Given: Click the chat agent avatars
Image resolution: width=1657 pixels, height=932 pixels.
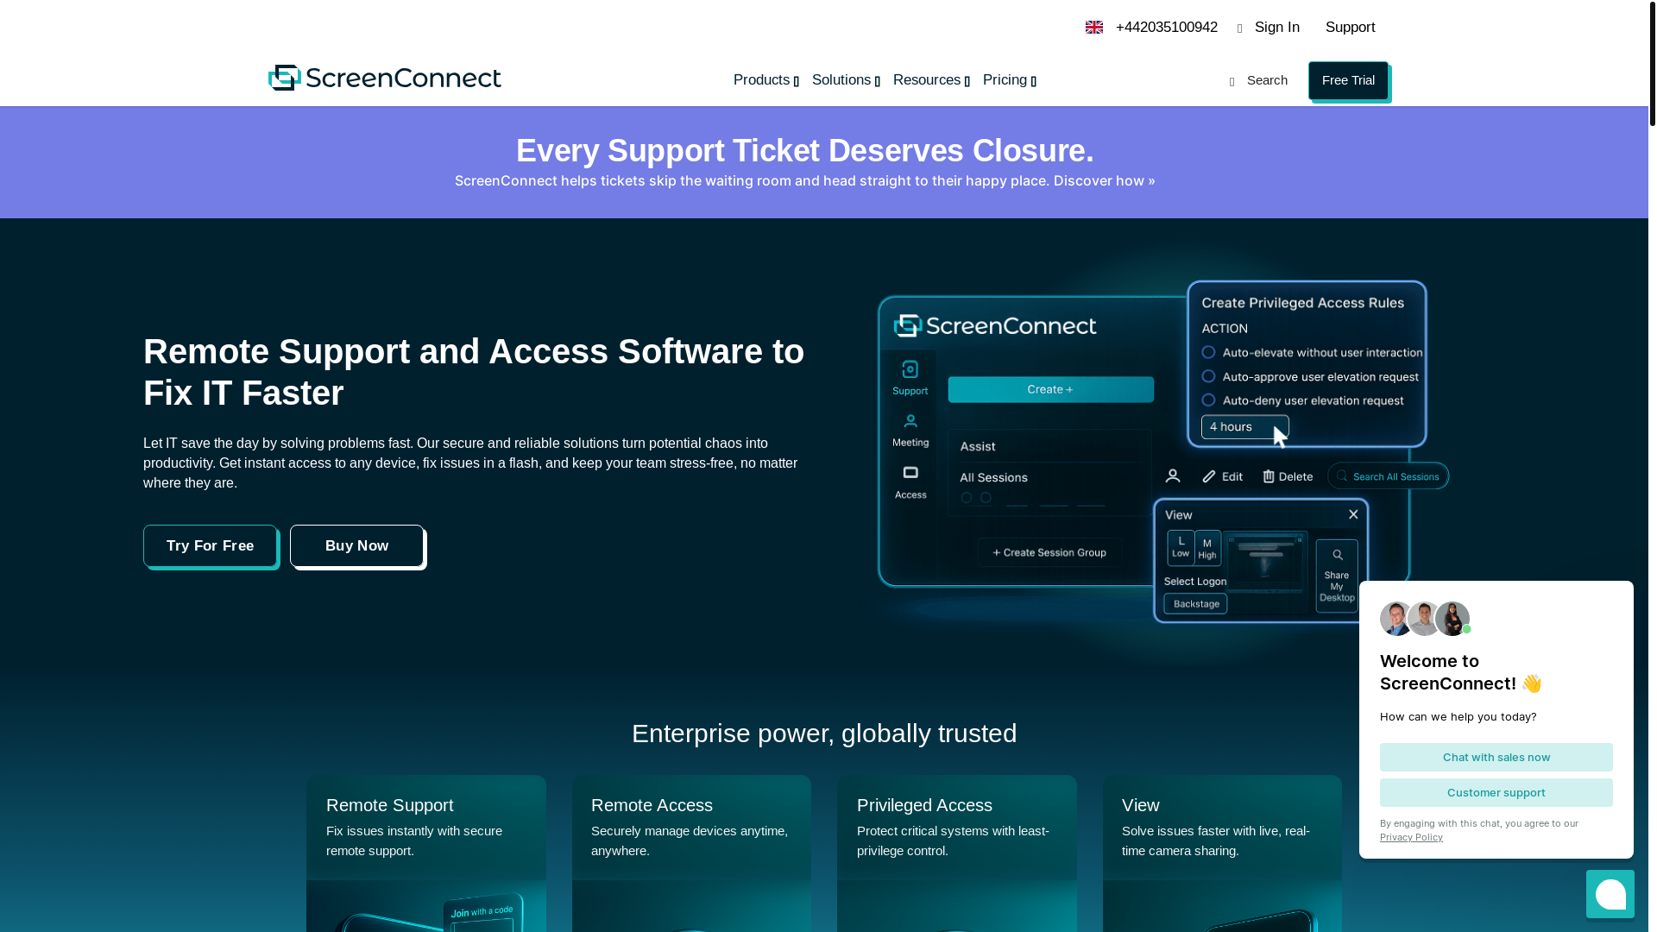Looking at the screenshot, I should click(1425, 619).
